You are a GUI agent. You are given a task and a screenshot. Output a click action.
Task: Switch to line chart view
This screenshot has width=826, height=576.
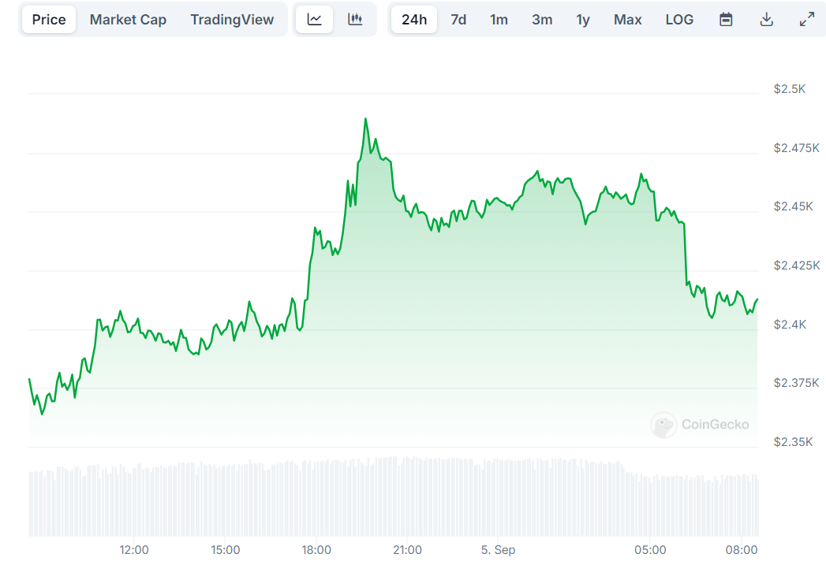(315, 20)
